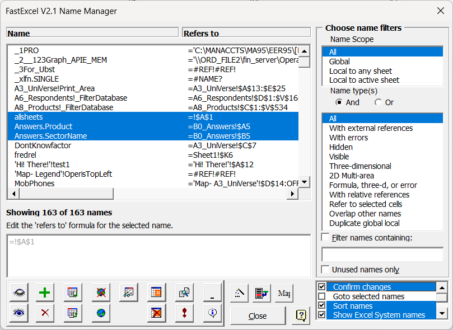Select the fredrel name row
Screen dimensions: 453x330
point(153,155)
